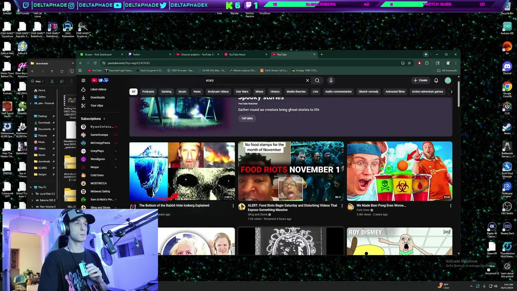Open Steam desktop shortcut

(x=507, y=129)
